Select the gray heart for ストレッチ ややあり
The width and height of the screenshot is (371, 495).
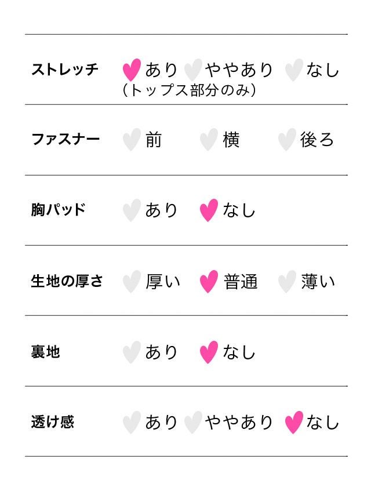tap(192, 70)
